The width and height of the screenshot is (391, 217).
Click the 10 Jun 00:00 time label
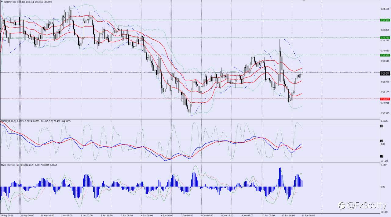pos(268,215)
